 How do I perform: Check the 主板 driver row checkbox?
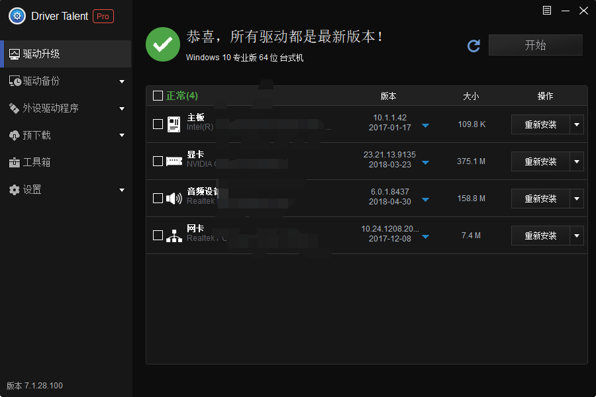(x=158, y=124)
